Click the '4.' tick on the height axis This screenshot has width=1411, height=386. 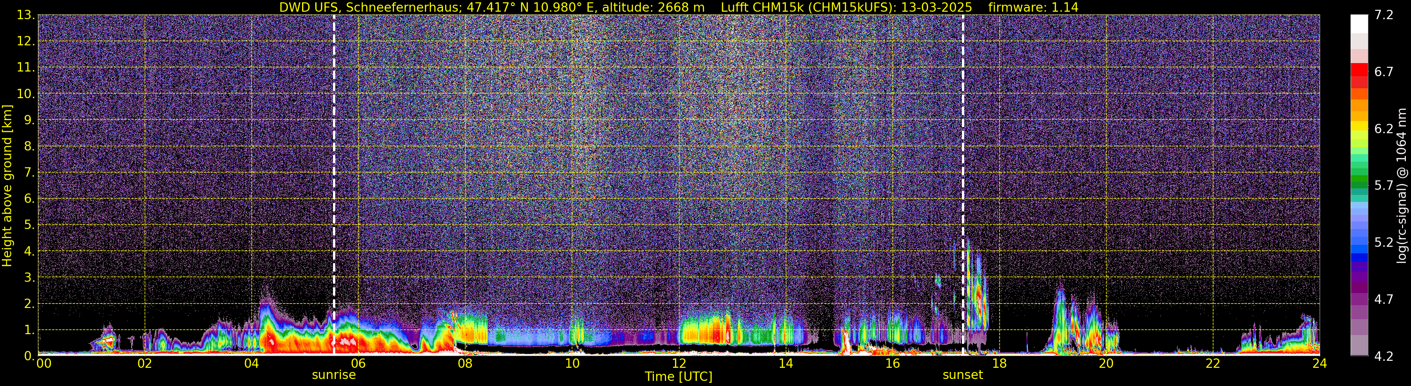coord(29,251)
